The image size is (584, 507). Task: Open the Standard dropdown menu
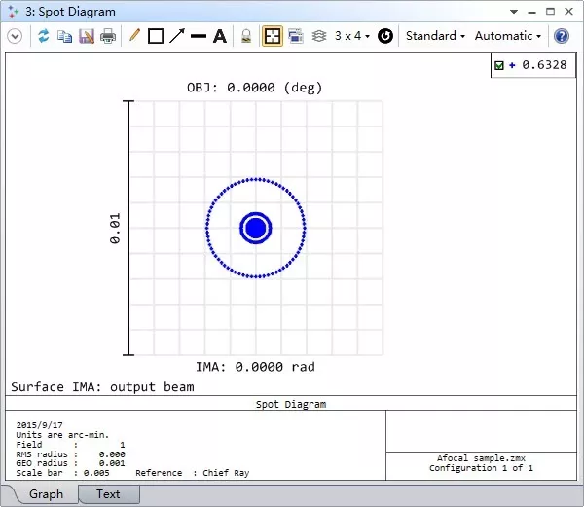435,36
